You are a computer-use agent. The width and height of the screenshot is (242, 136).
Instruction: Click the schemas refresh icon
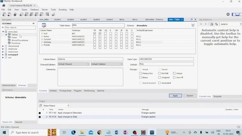tap(34, 23)
